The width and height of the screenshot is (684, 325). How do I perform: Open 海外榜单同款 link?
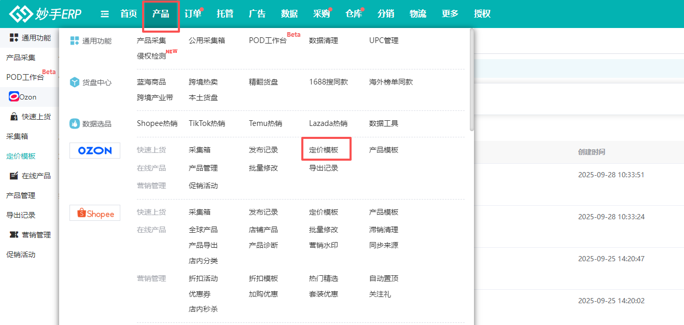391,82
